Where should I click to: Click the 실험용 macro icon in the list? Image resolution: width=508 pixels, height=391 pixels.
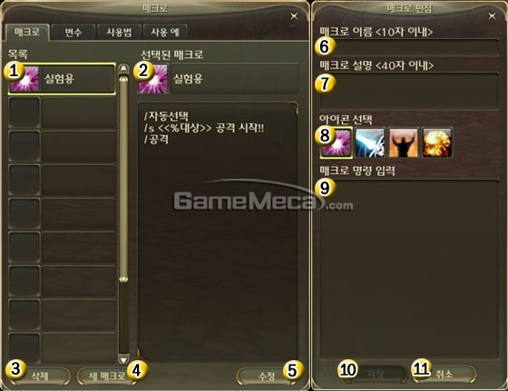[24, 79]
